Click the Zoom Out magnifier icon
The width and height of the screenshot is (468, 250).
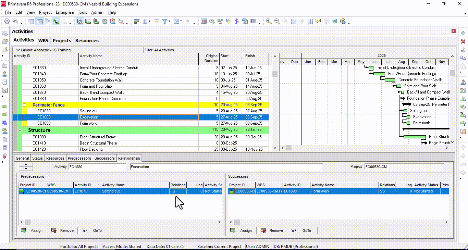(x=277, y=21)
